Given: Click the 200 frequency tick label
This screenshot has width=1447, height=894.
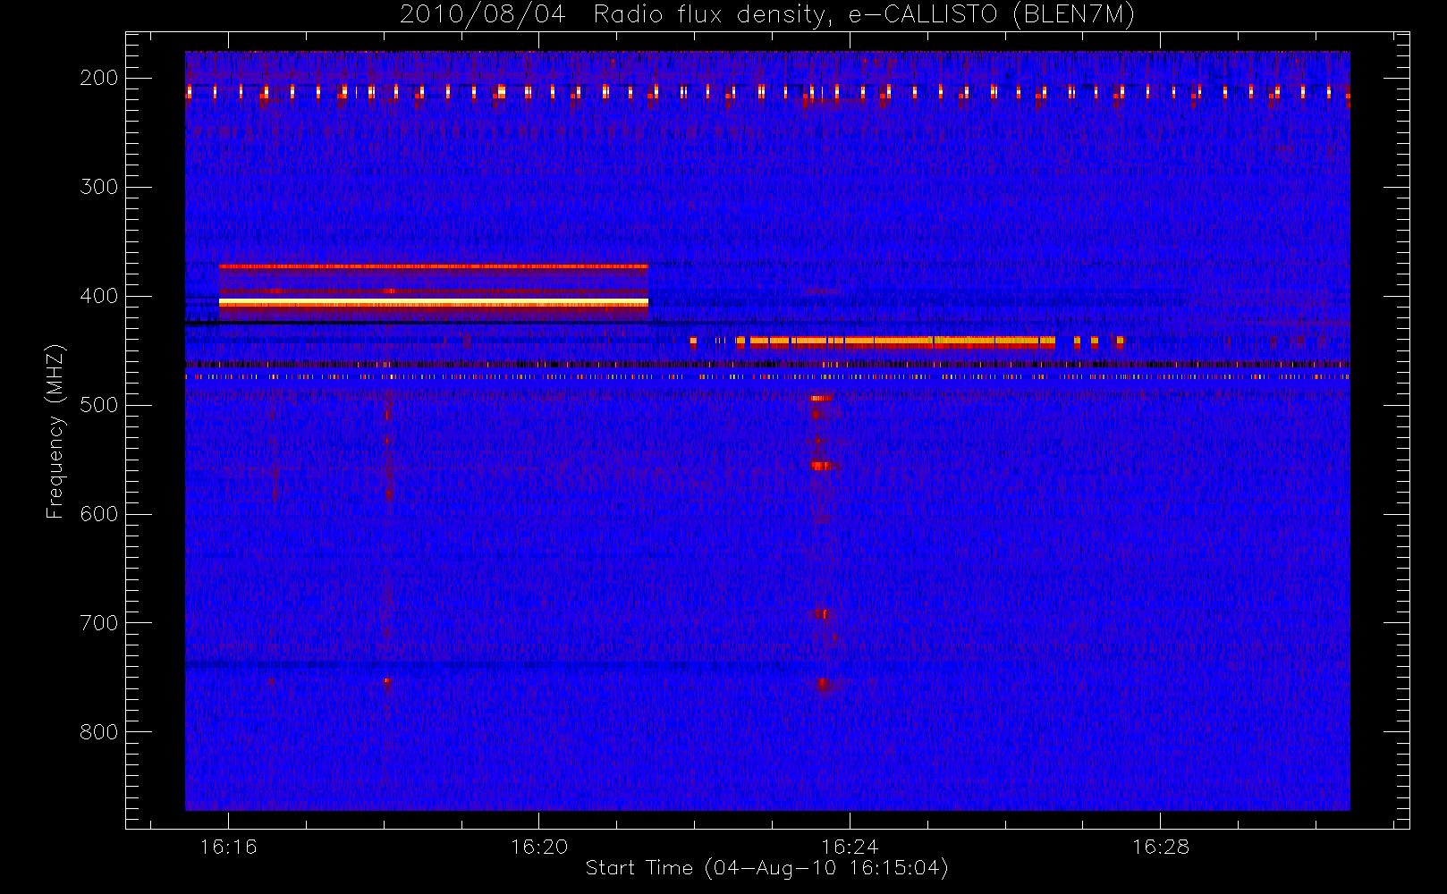Looking at the screenshot, I should pos(98,78).
